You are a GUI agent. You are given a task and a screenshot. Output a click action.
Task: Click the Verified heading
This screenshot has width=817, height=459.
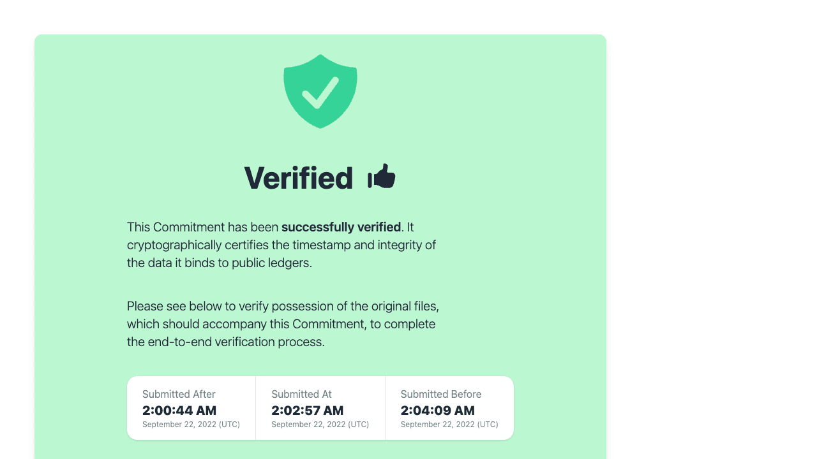[x=299, y=178]
